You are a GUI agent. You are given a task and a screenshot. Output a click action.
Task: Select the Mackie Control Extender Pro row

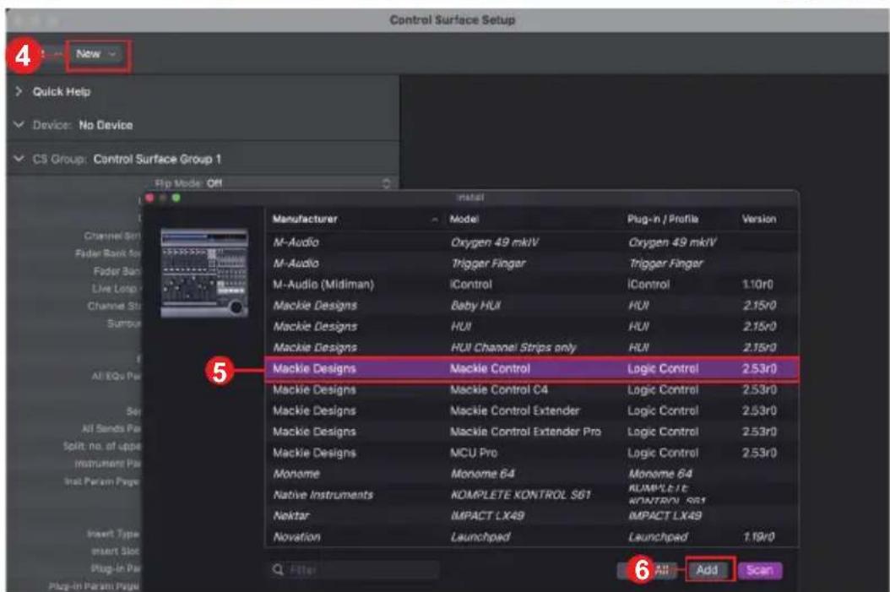(531, 432)
